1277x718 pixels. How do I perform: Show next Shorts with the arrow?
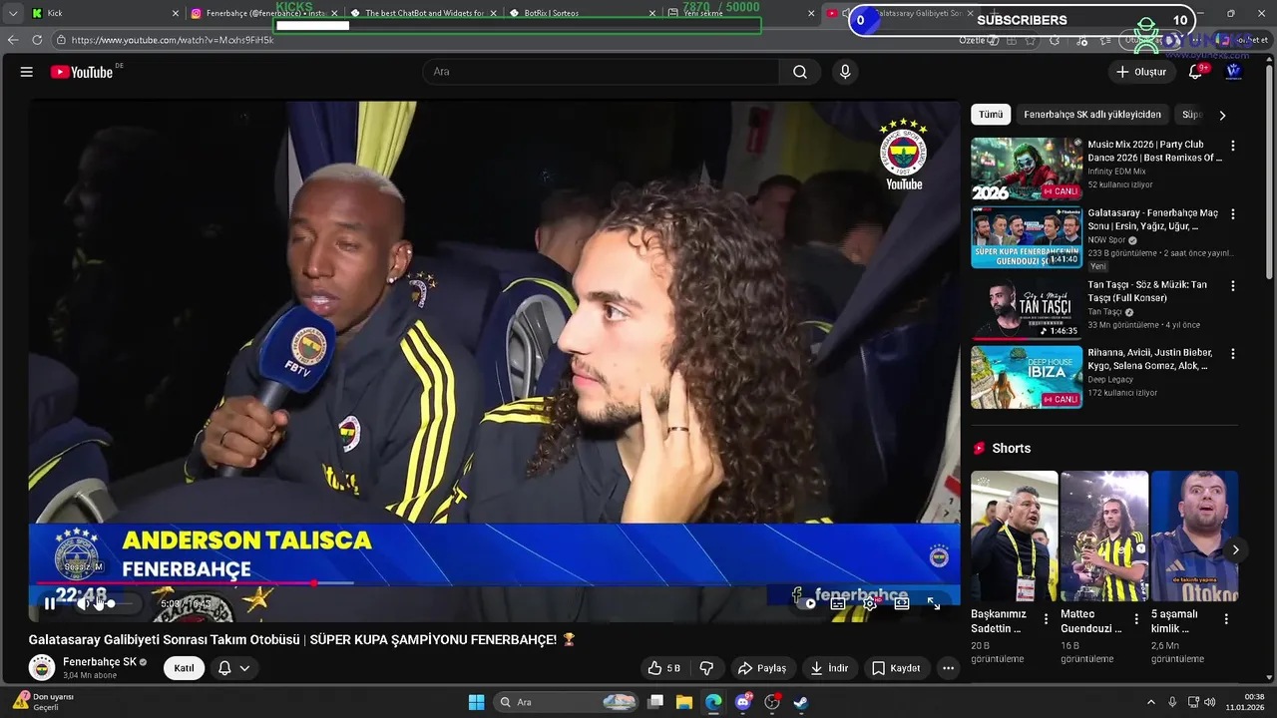click(1235, 549)
